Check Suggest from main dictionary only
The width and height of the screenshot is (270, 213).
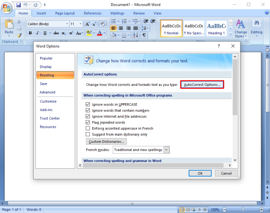[x=88, y=134]
